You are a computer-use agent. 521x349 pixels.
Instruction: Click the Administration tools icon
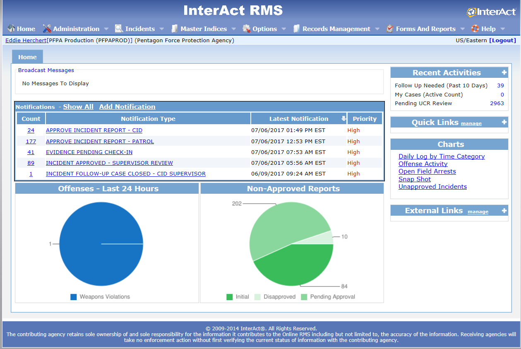coord(47,29)
